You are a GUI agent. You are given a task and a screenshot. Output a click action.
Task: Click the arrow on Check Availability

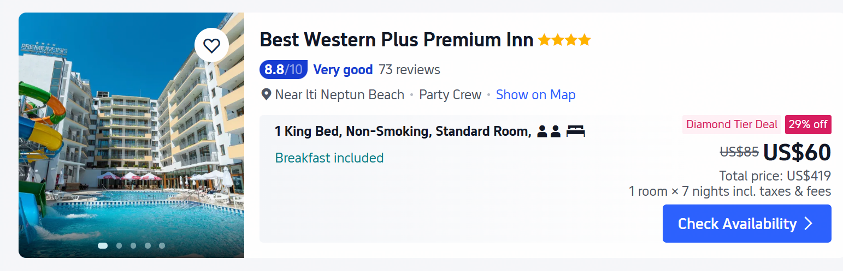click(x=809, y=224)
